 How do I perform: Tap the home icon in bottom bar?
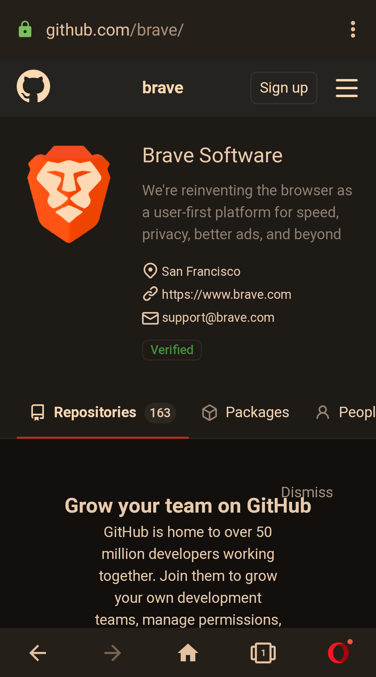coord(188,653)
